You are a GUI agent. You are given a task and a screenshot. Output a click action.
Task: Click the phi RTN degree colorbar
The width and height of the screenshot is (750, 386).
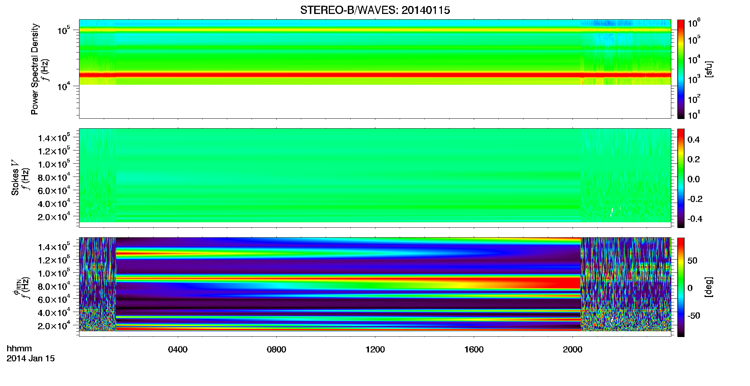click(x=681, y=287)
